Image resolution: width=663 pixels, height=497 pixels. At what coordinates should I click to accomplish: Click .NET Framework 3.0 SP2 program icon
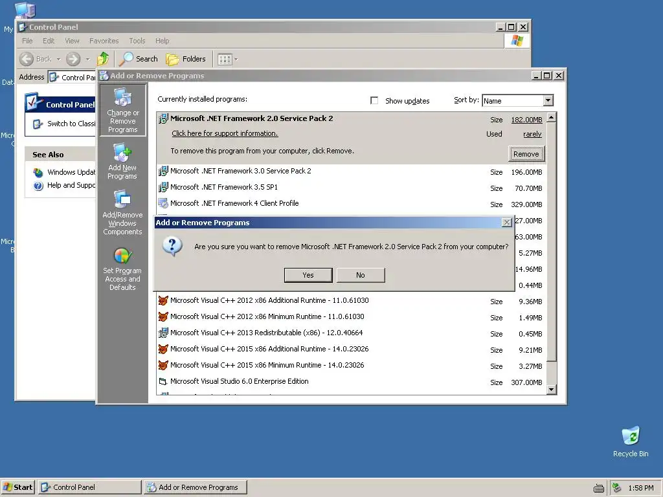coord(163,171)
